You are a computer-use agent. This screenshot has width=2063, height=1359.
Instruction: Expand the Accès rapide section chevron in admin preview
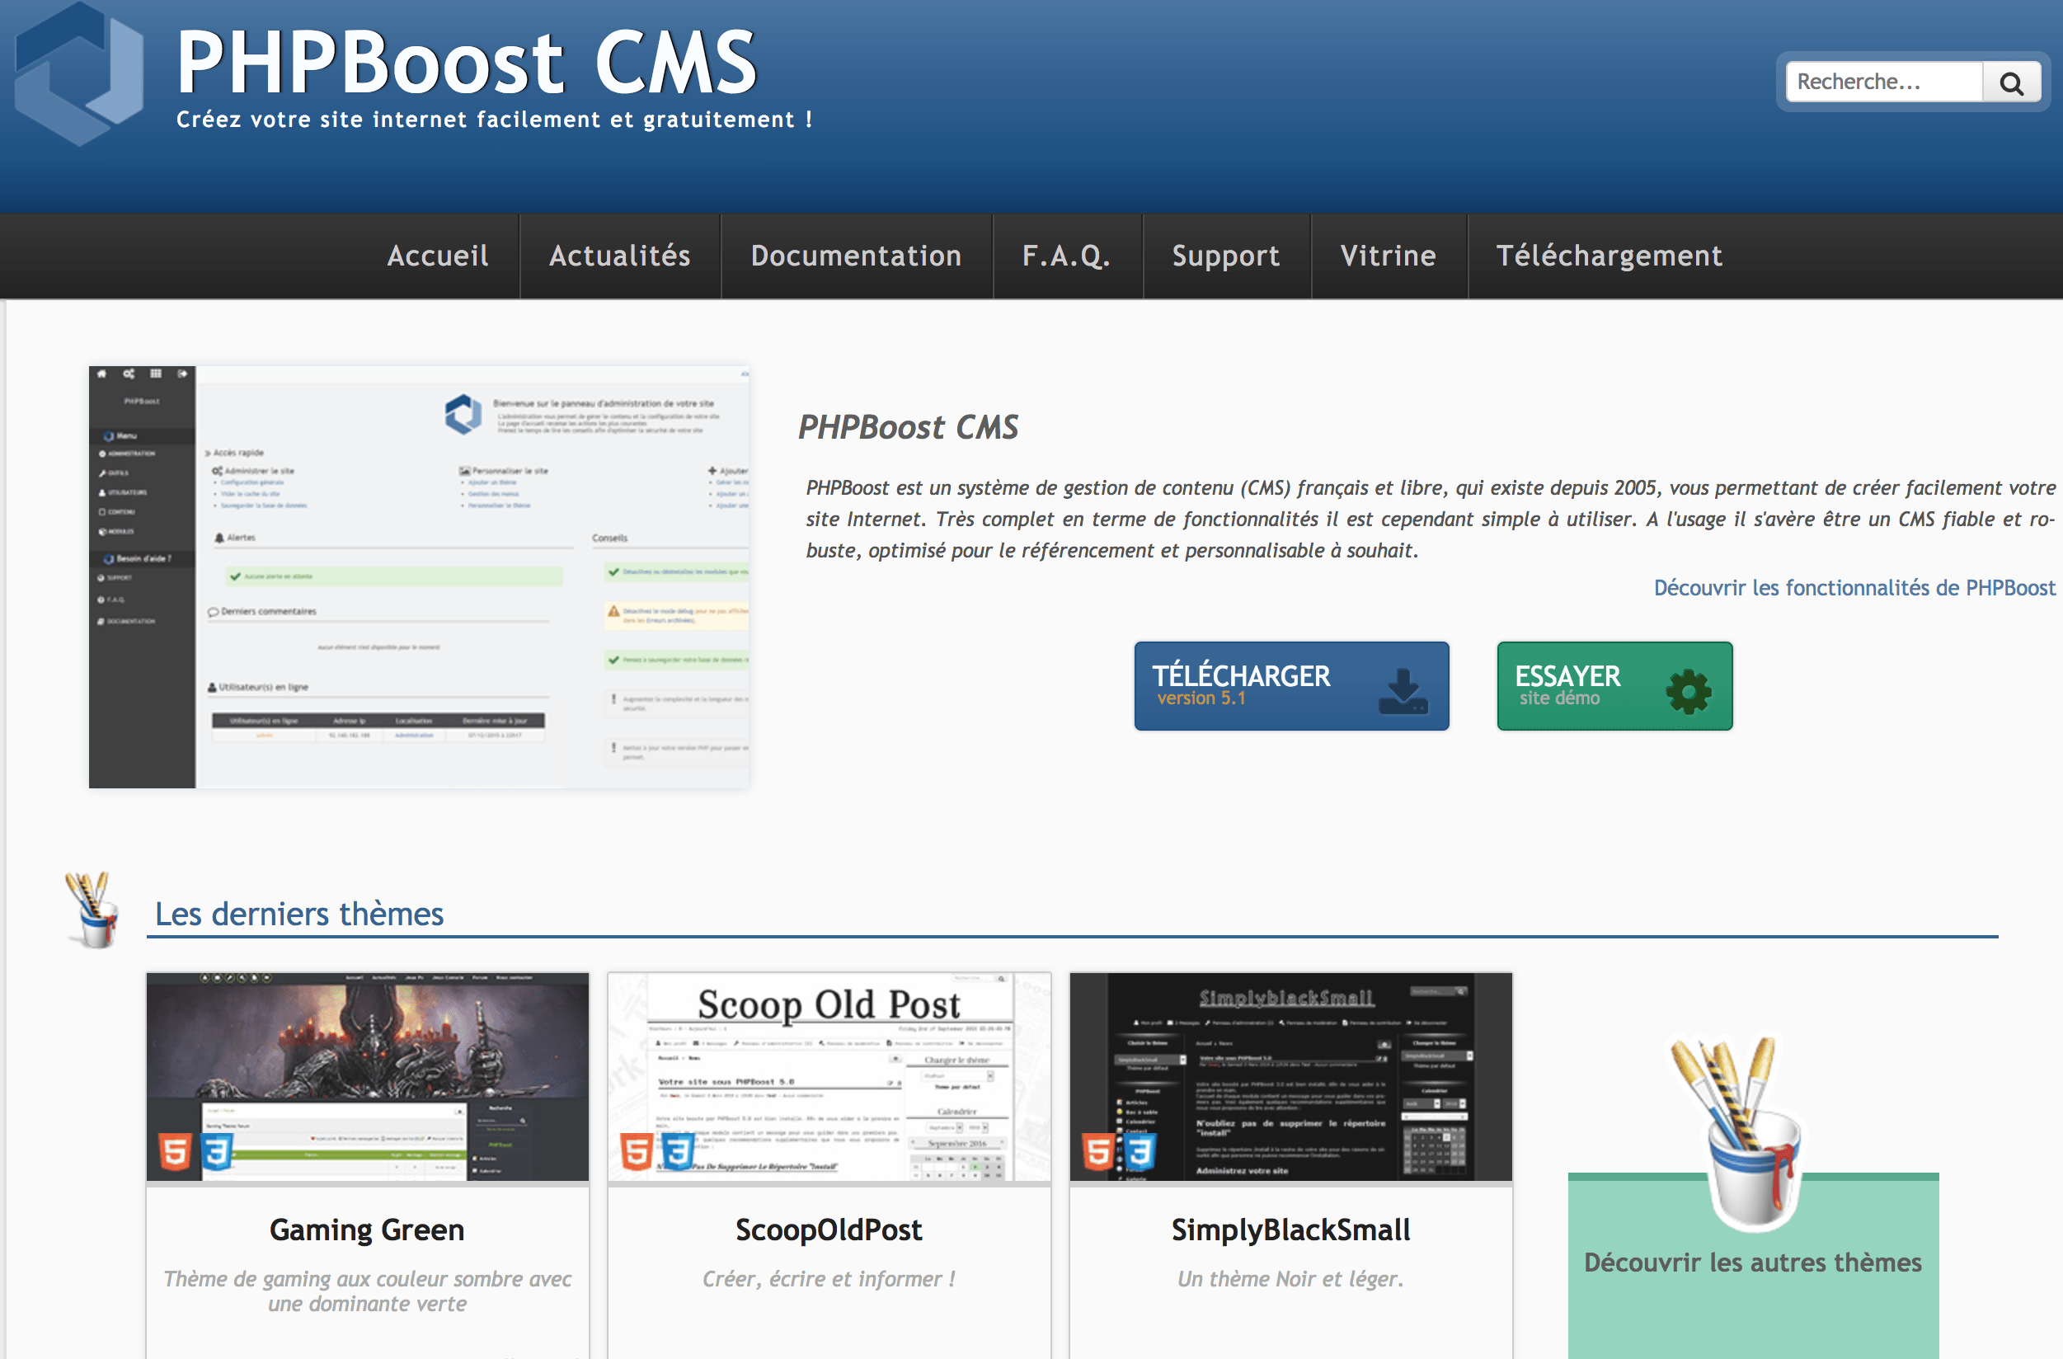208,453
